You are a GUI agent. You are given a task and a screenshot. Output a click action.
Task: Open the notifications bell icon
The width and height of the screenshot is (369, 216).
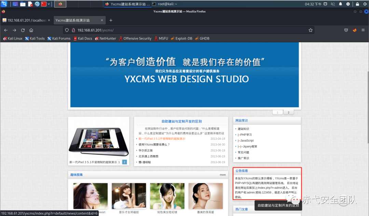point(340,4)
